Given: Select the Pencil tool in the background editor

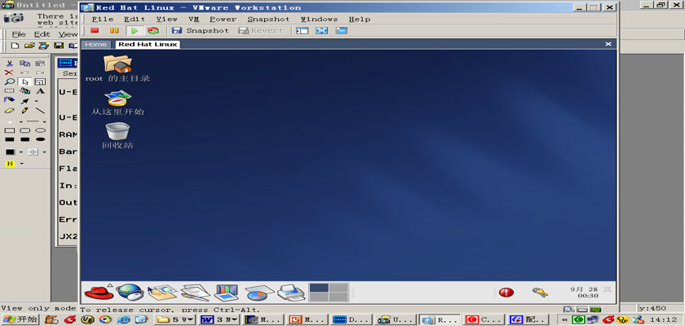Looking at the screenshot, I should pos(25,110).
